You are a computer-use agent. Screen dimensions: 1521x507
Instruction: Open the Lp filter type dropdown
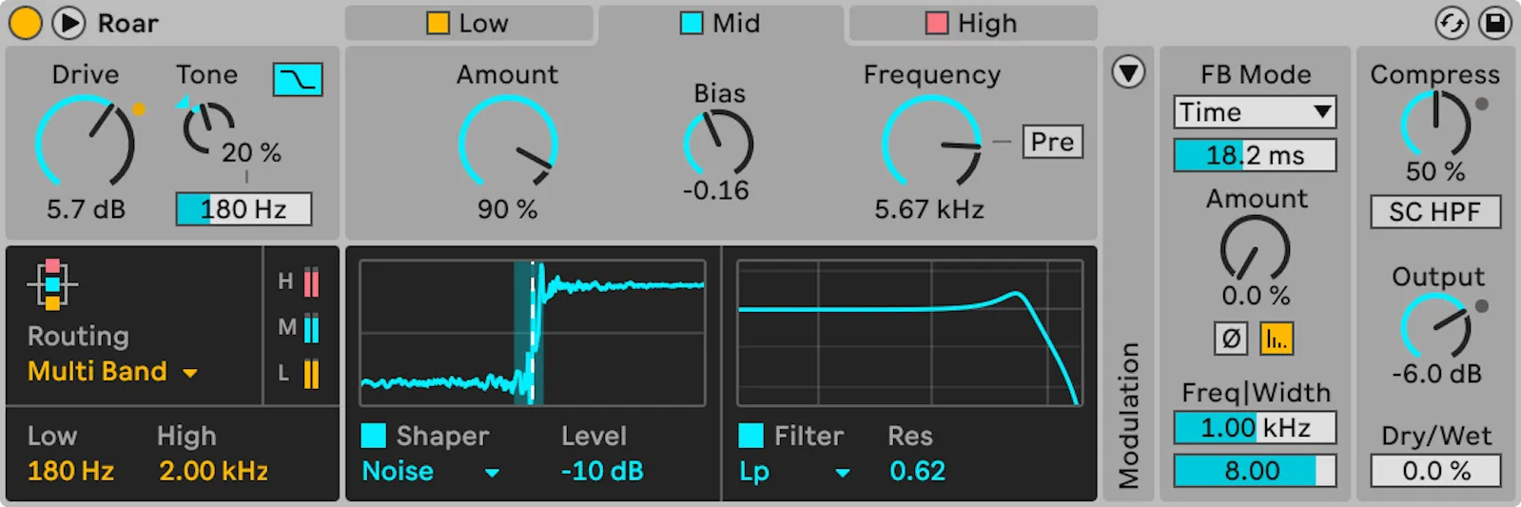(x=795, y=472)
